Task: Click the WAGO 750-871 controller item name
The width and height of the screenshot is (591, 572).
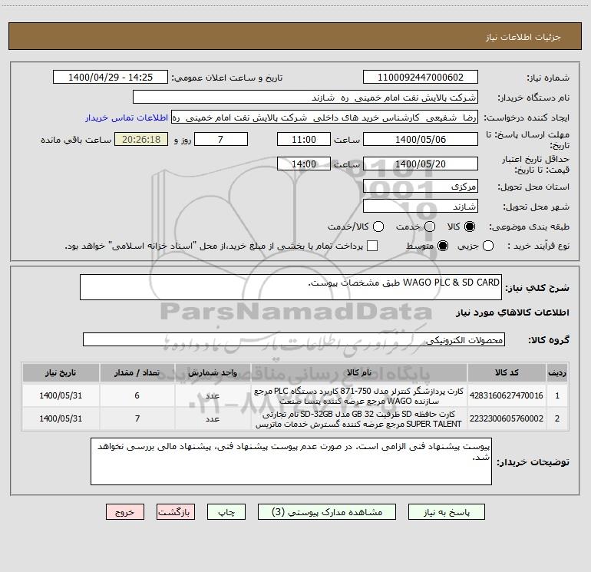Action: point(359,396)
